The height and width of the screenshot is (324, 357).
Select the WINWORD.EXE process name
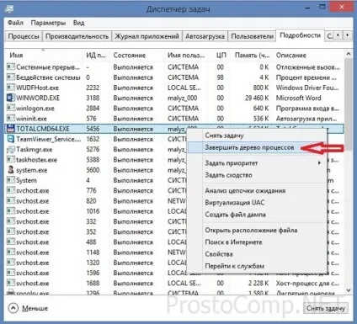38,98
